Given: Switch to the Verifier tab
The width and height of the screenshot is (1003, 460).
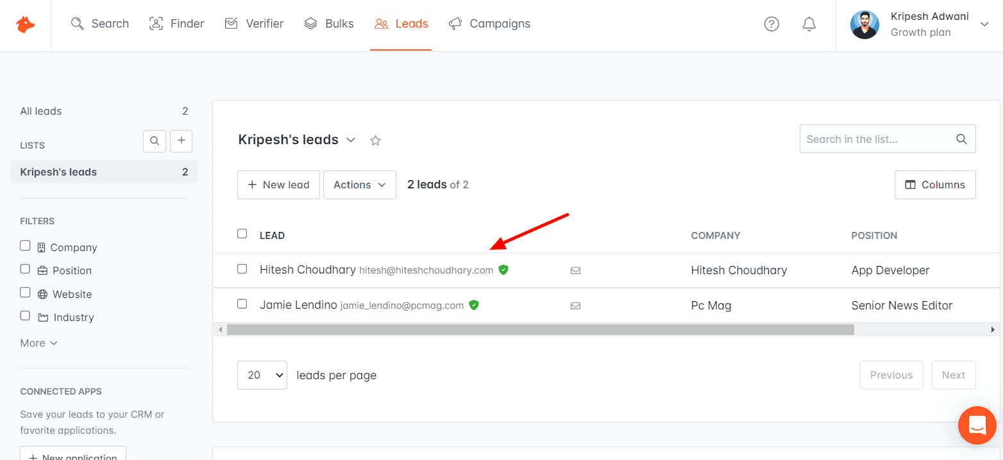Looking at the screenshot, I should coord(254,24).
